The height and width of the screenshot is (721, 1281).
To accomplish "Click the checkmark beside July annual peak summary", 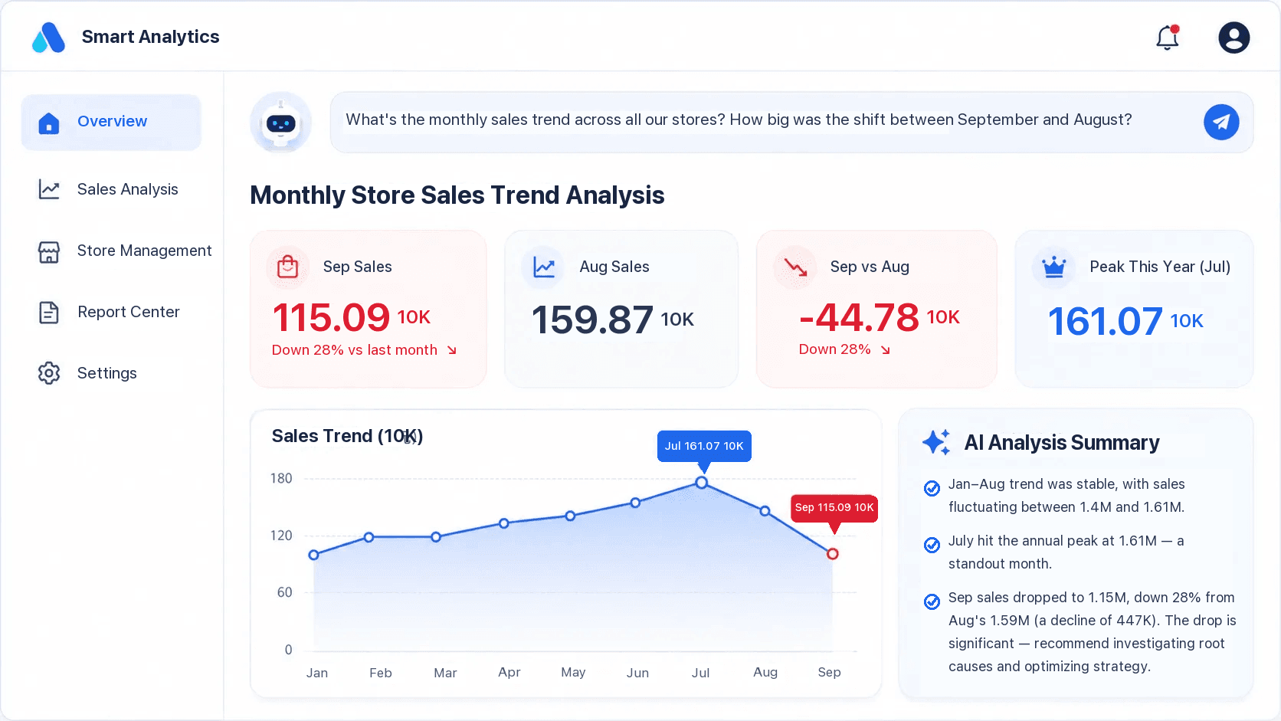I will [932, 545].
